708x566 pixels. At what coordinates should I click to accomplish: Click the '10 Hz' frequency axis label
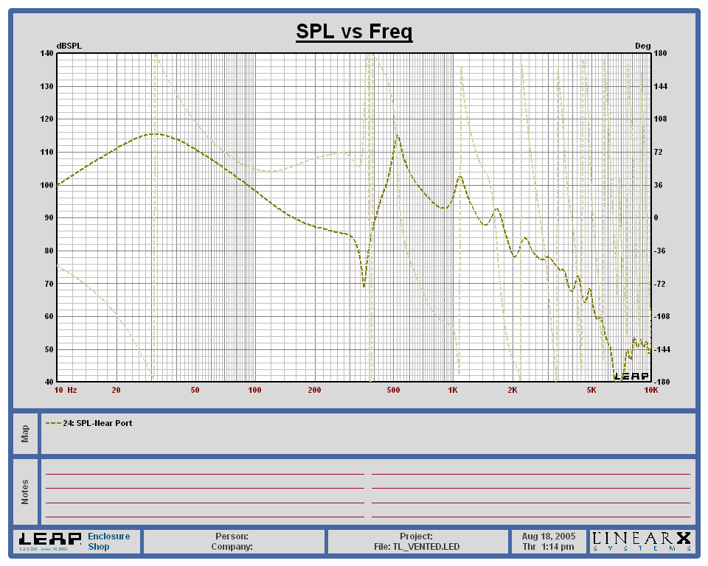tap(66, 390)
